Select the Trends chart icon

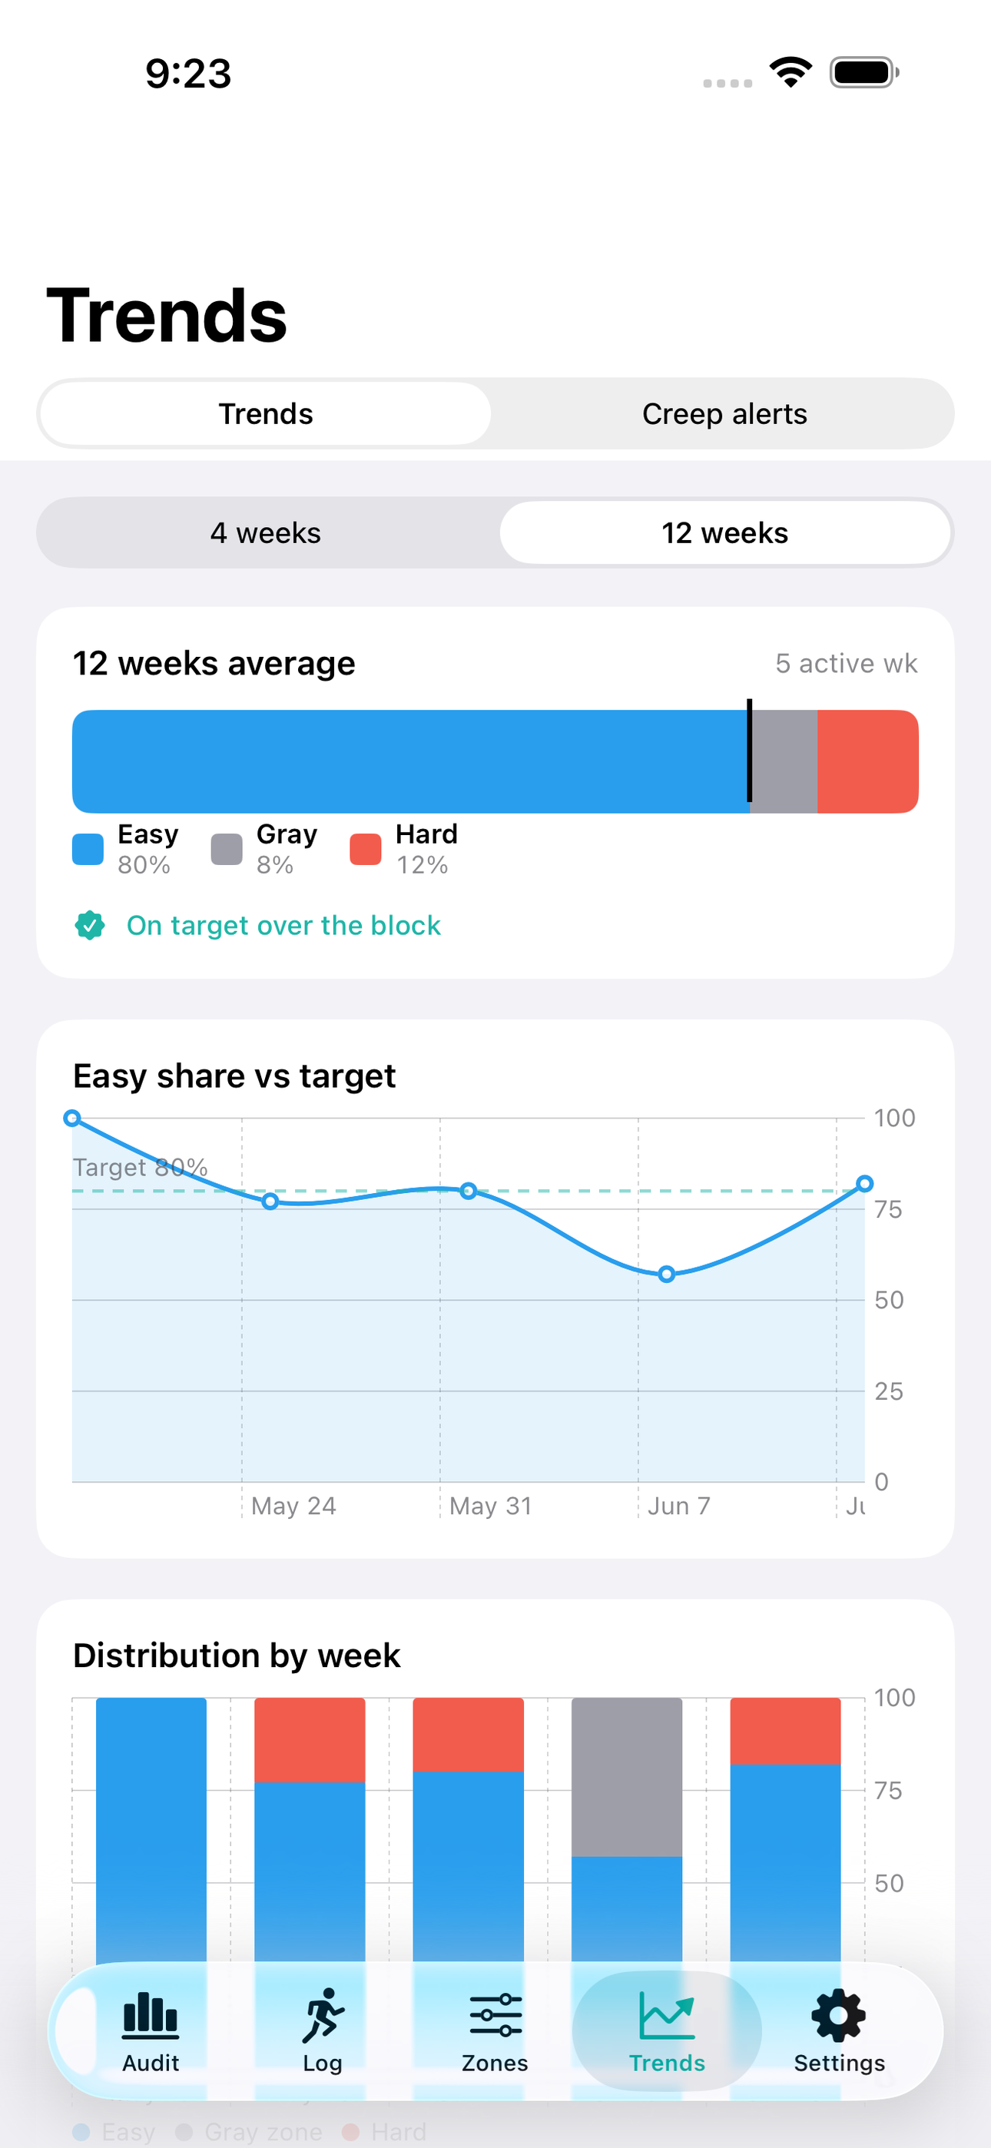(x=667, y=2014)
